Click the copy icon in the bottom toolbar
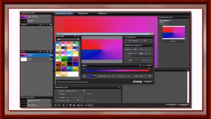 [x=78, y=105]
